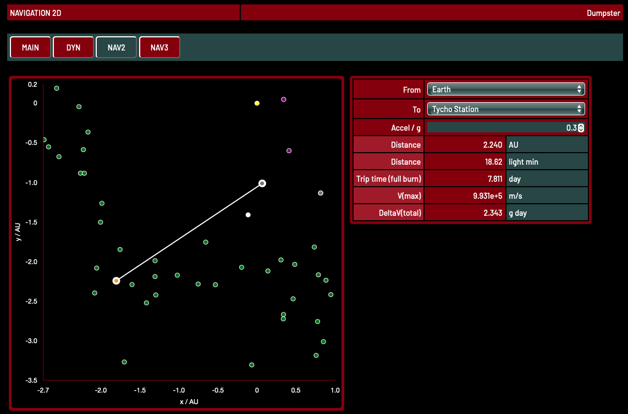
Task: Open the To dropdown showing Tycho Station
Action: [x=505, y=109]
